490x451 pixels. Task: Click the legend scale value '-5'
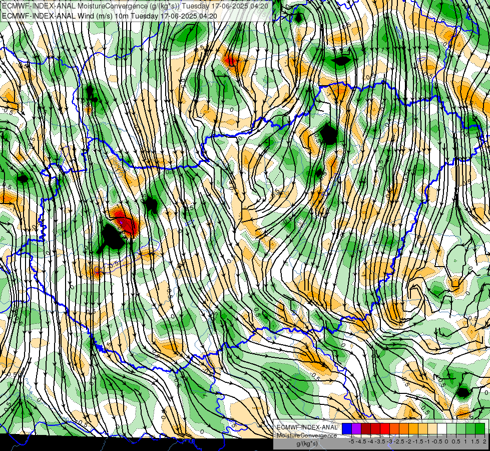click(x=351, y=441)
